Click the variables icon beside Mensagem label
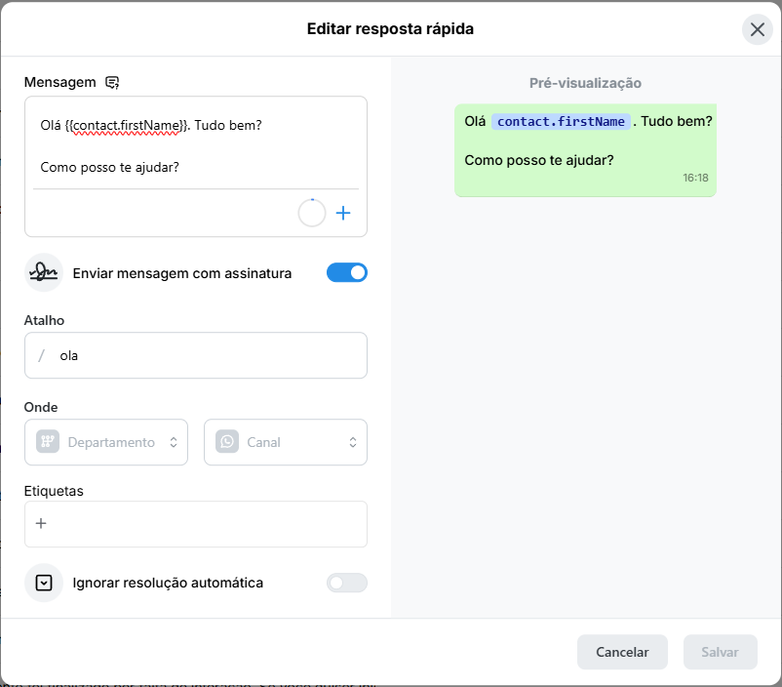Image resolution: width=782 pixels, height=687 pixels. [112, 82]
